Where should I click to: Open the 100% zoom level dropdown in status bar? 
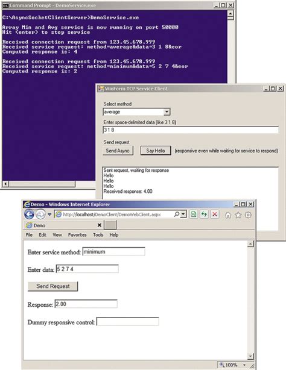tap(244, 365)
